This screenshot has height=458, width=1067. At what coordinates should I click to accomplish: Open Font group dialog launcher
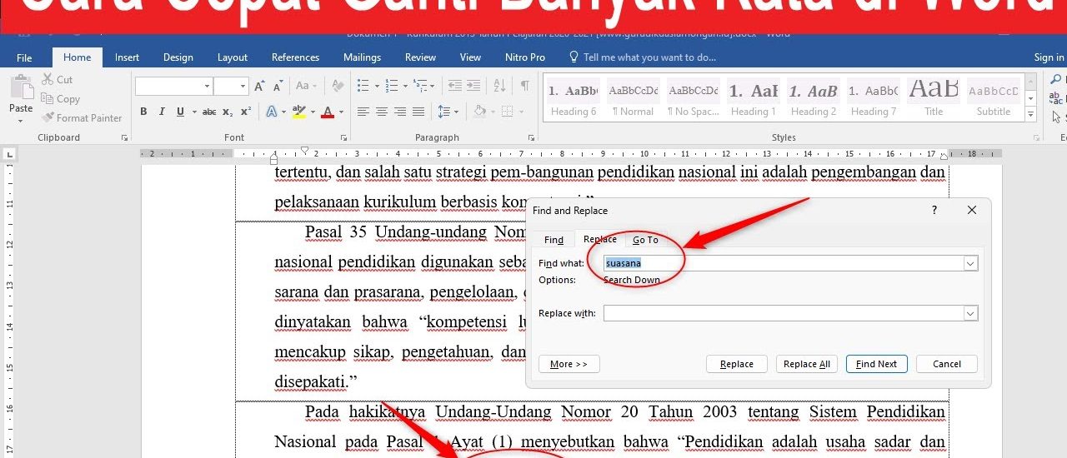[x=342, y=137]
